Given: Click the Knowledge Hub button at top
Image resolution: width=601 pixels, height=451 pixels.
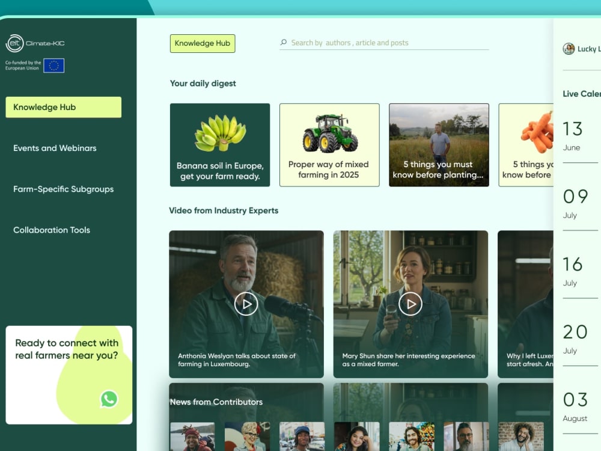Looking at the screenshot, I should coord(203,43).
